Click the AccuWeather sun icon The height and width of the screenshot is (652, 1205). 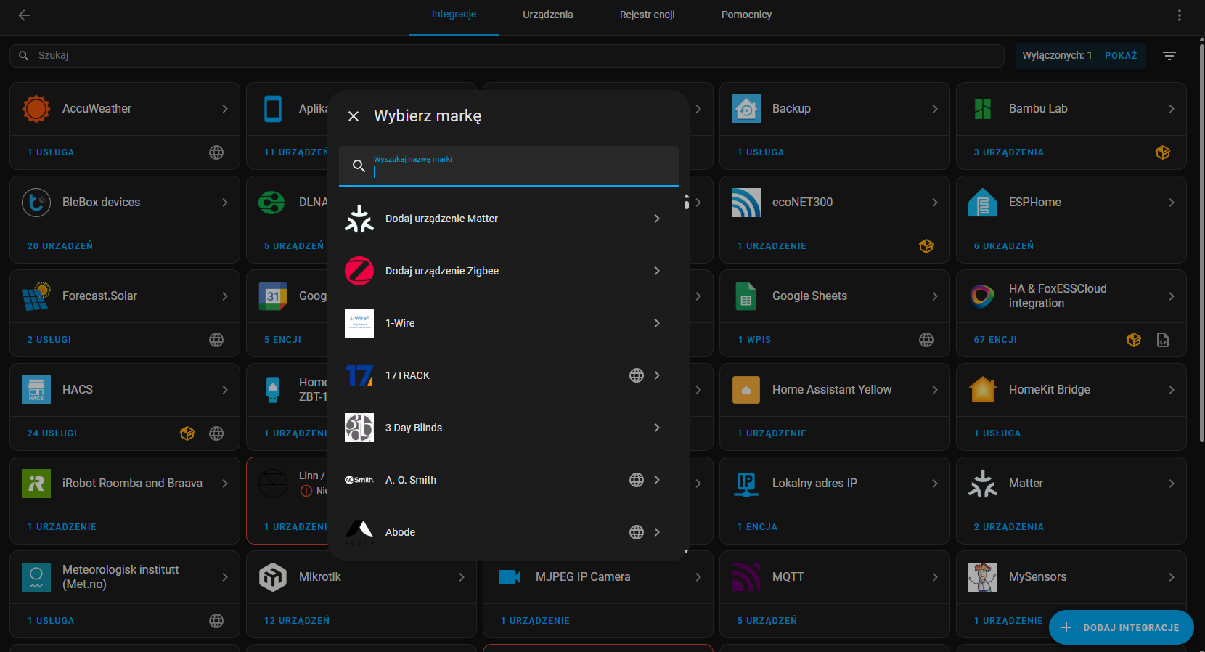(x=36, y=109)
